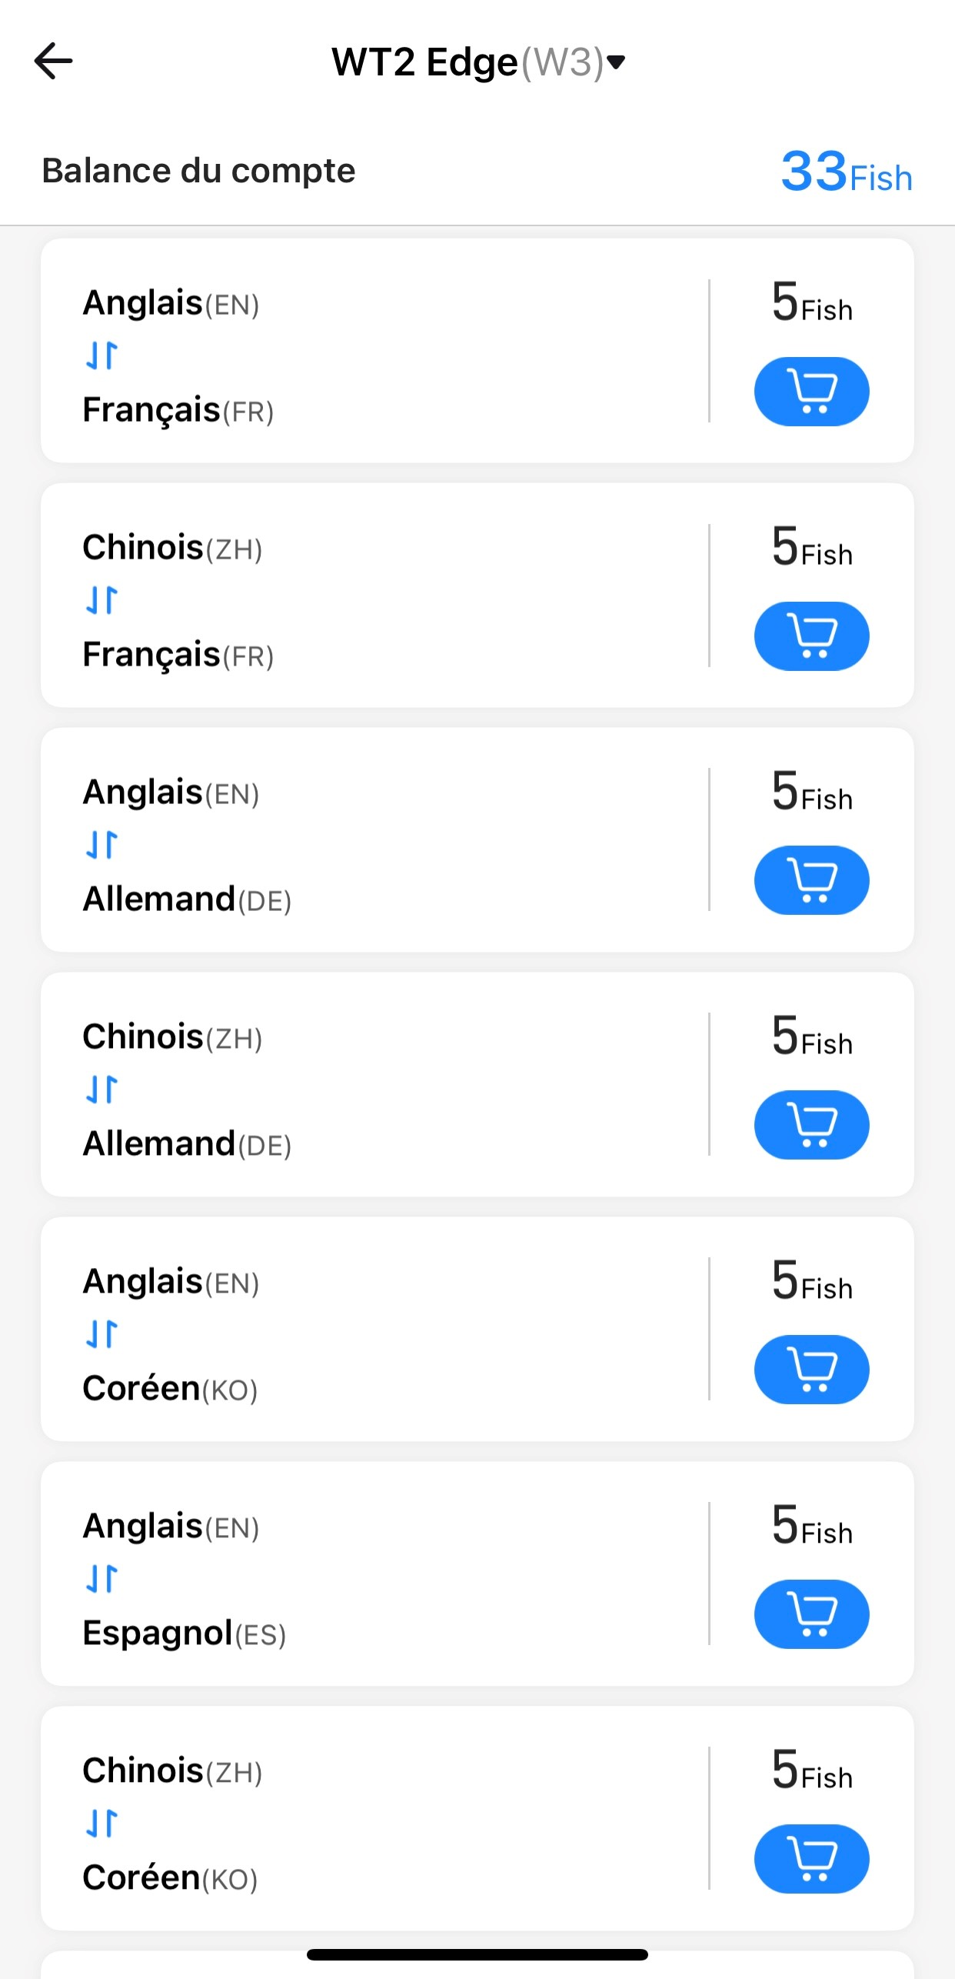Purchase the Chinese-German language pack

pos(811,1125)
